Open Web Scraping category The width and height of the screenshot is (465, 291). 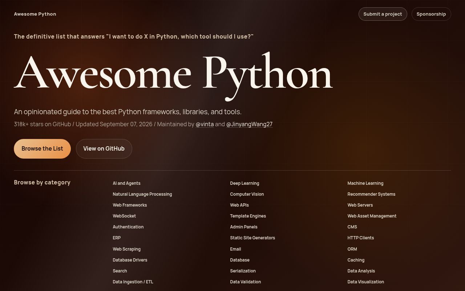pos(126,249)
